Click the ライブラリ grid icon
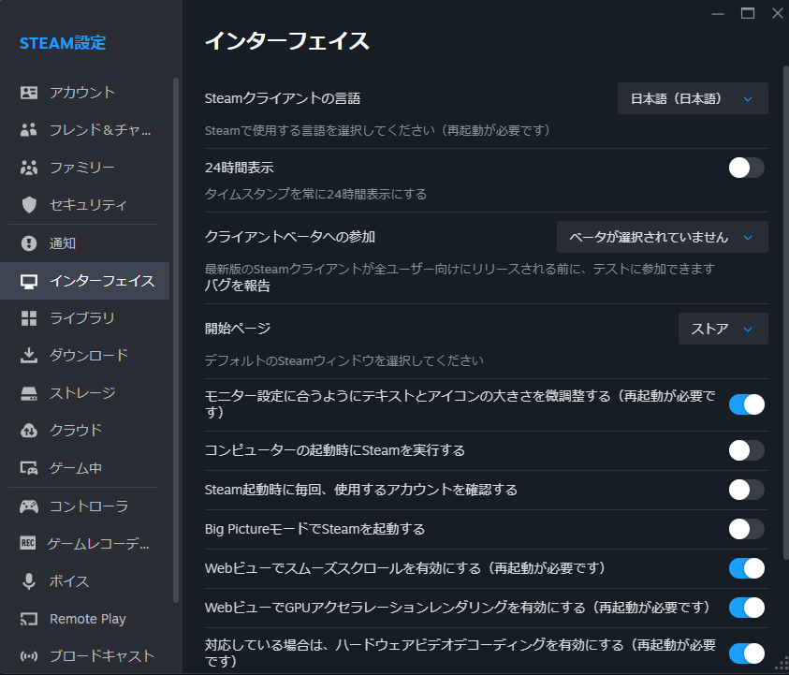Image resolution: width=789 pixels, height=675 pixels. click(x=29, y=318)
